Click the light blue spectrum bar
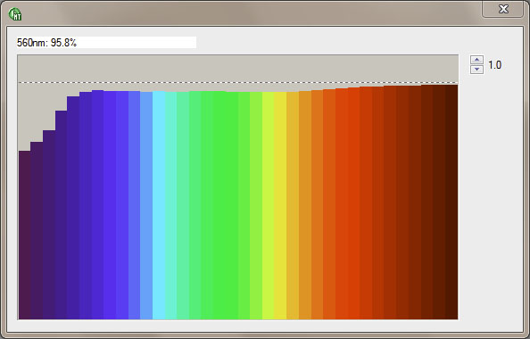The image size is (530, 339). click(x=146, y=205)
